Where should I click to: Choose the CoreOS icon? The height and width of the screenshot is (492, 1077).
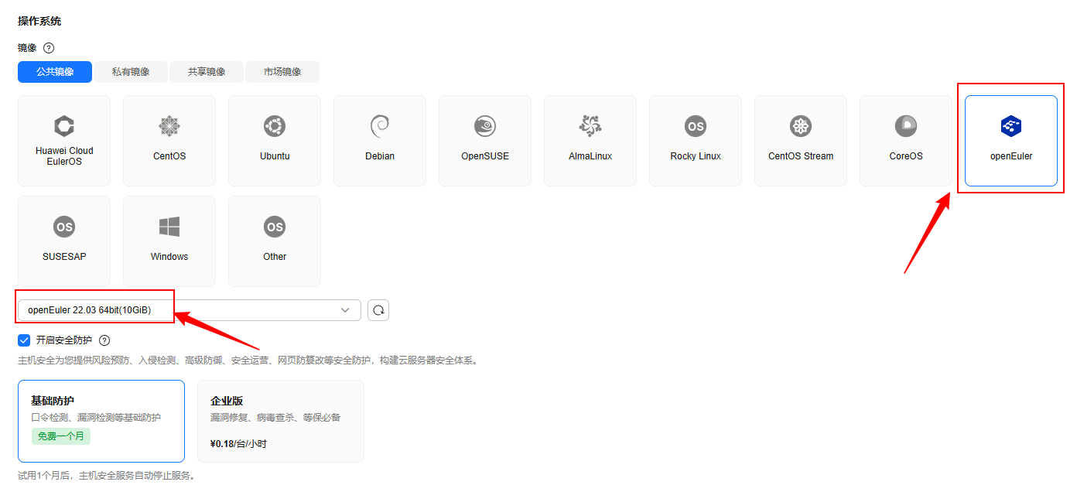coord(906,126)
